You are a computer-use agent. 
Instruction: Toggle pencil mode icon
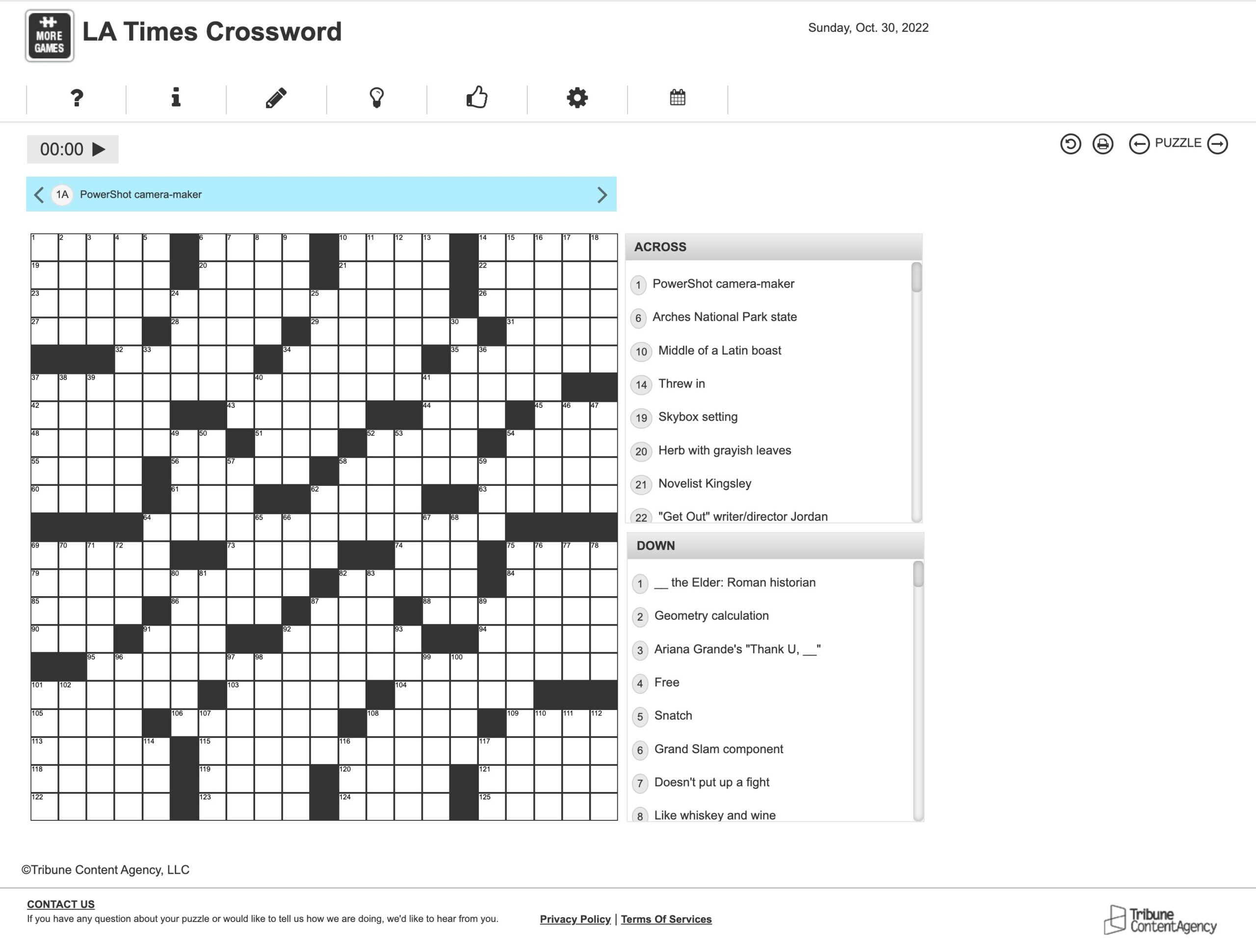tap(276, 98)
